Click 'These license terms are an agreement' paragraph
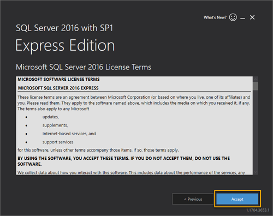This screenshot has width=273, height=216. 134,103
